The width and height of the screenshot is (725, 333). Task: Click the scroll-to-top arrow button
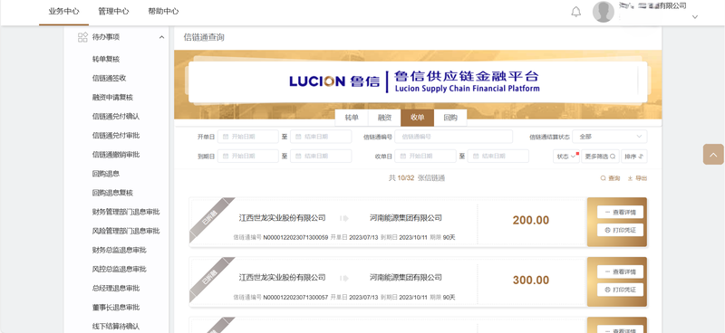pos(713,154)
